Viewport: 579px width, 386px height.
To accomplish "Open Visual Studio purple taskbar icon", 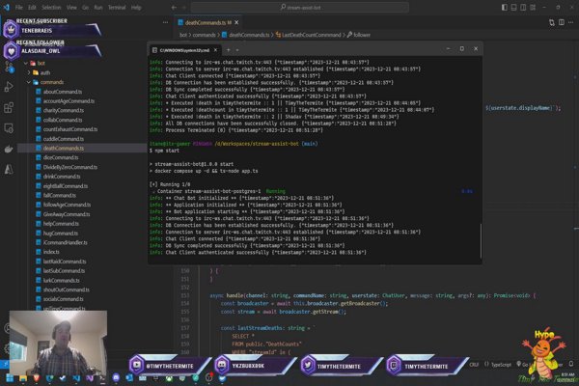I will point(90,378).
